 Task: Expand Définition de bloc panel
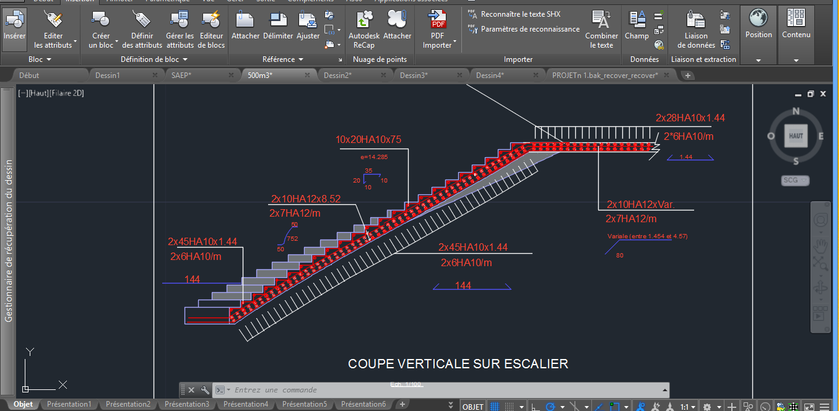coord(154,59)
